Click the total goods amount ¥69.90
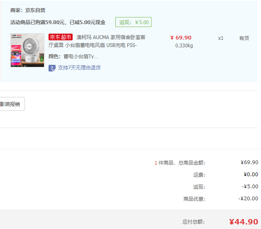Viewport: 261px width, 229px height. [249, 163]
